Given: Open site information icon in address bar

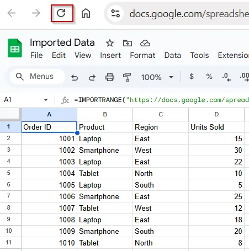Looking at the screenshot, I should [x=115, y=13].
